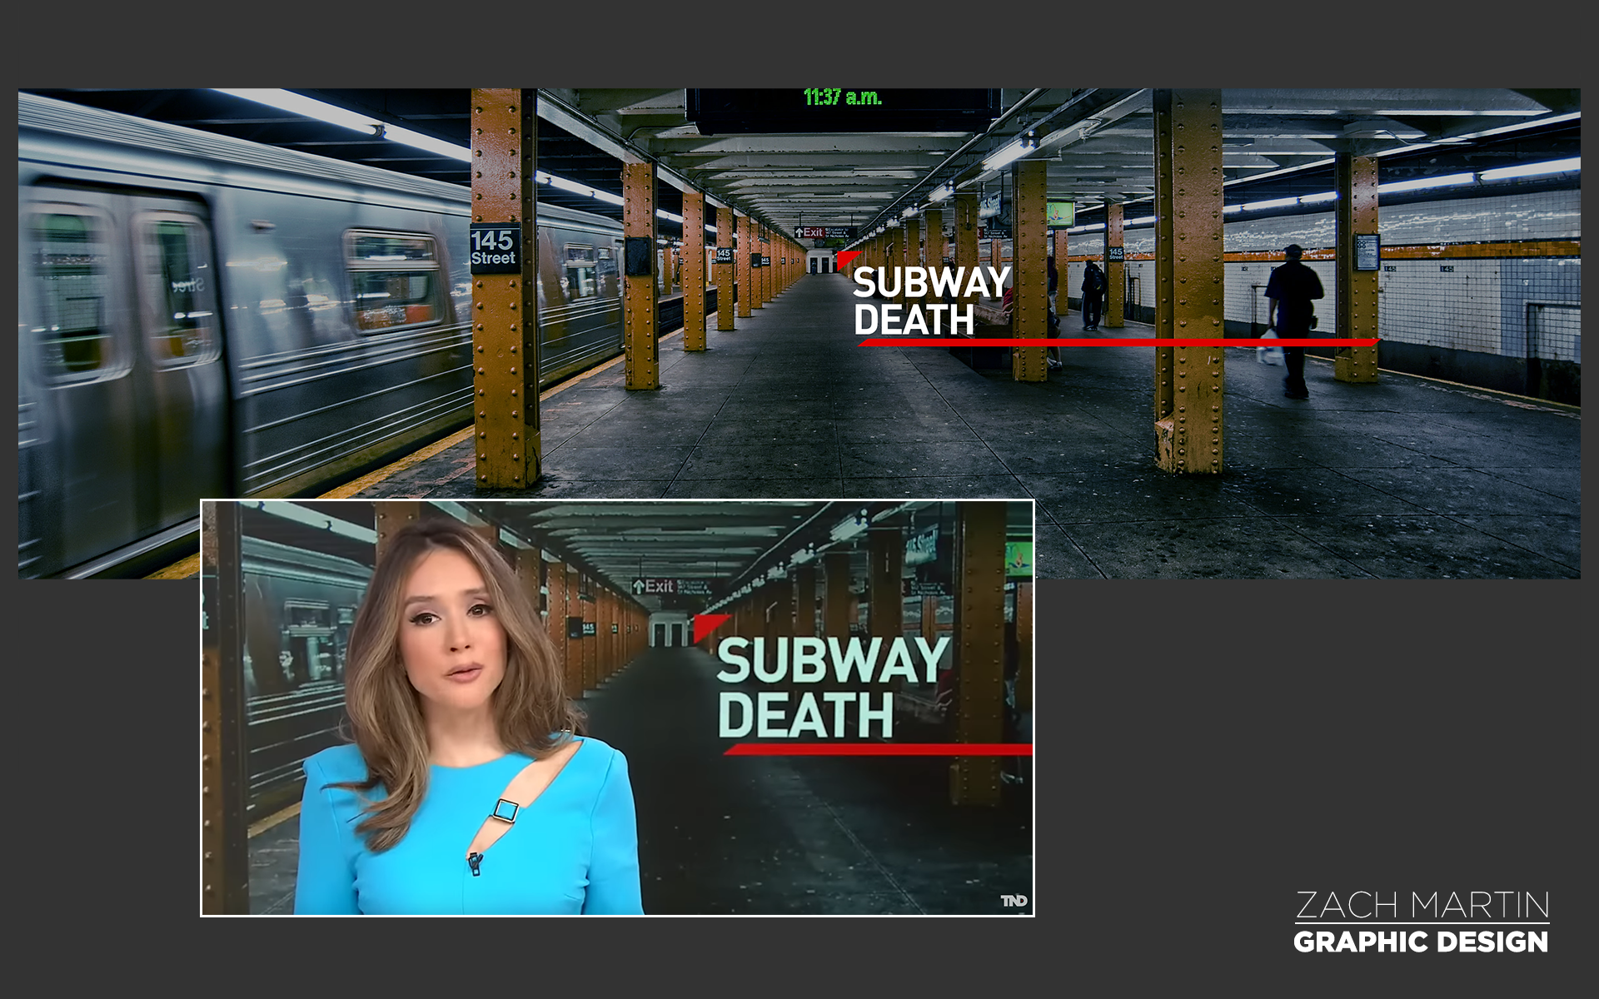Click the green 11:37 a.m. clock text

click(x=842, y=97)
